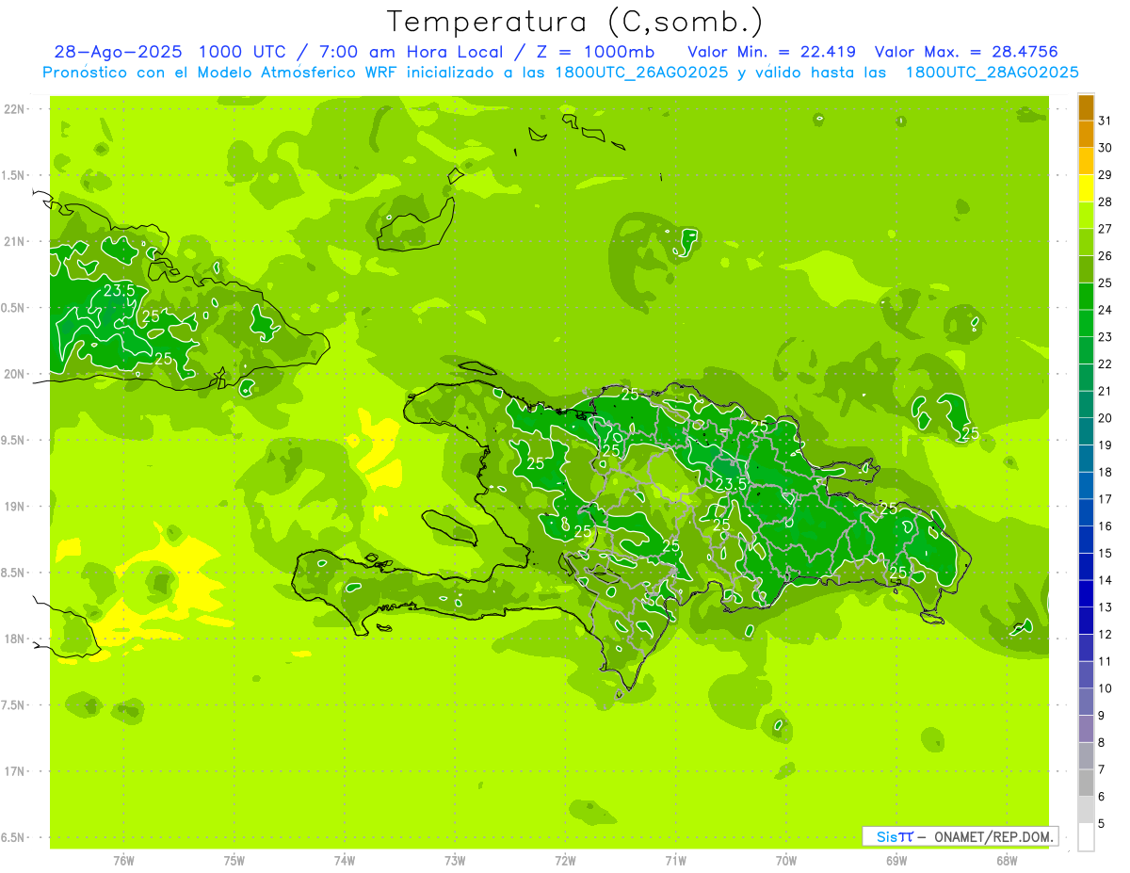Image resolution: width=1130 pixels, height=873 pixels.
Task: Click the color scale label "17"
Action: click(x=1105, y=498)
